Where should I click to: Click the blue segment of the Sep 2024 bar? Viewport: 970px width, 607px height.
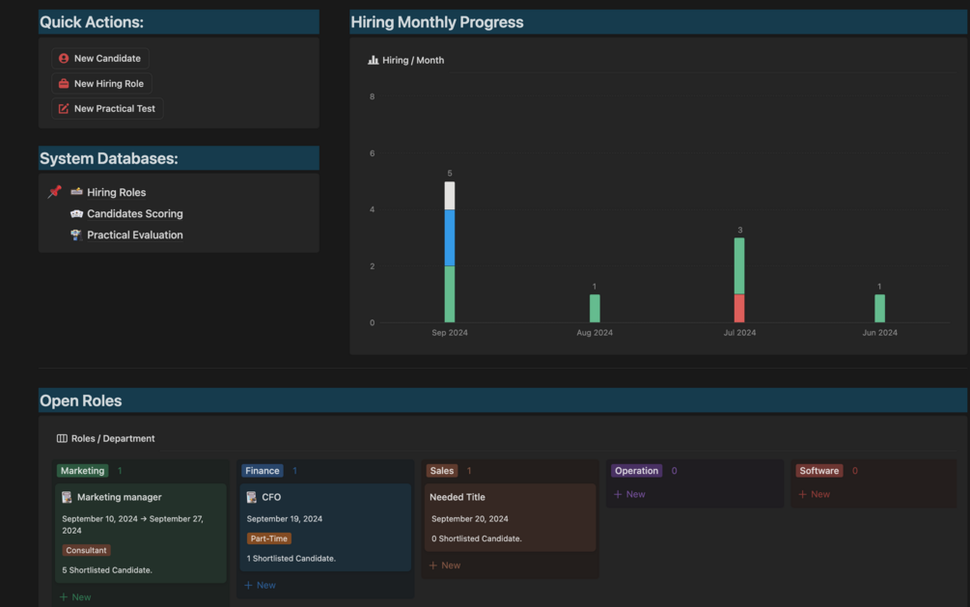point(450,237)
